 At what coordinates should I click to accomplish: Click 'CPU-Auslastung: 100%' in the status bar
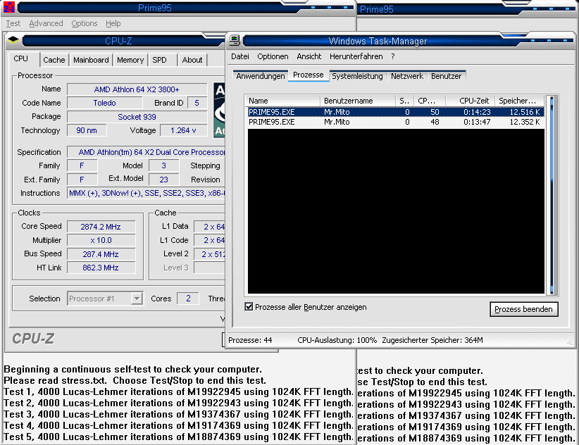pyautogui.click(x=337, y=340)
